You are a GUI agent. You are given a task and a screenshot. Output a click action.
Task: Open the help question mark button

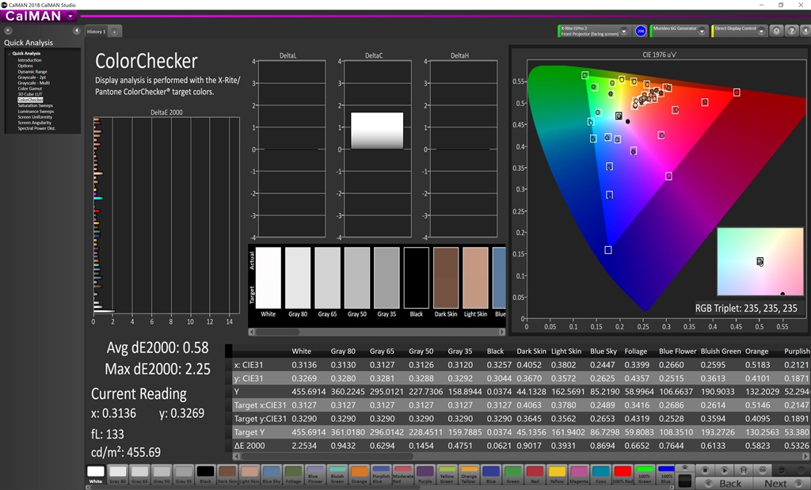(x=791, y=31)
